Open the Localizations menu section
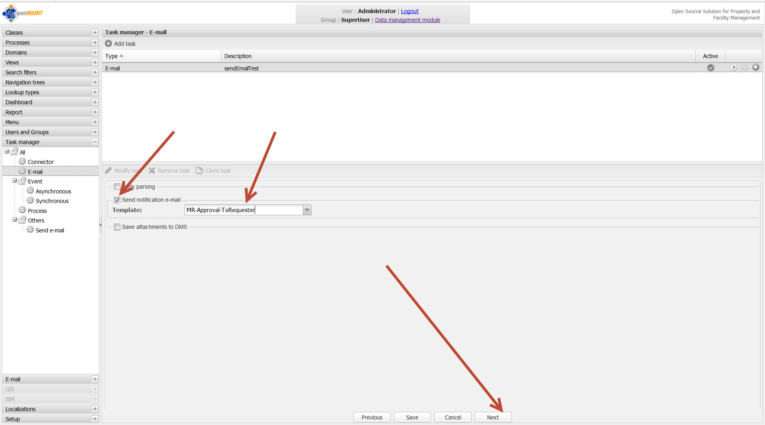Image resolution: width=765 pixels, height=425 pixels. [x=20, y=409]
